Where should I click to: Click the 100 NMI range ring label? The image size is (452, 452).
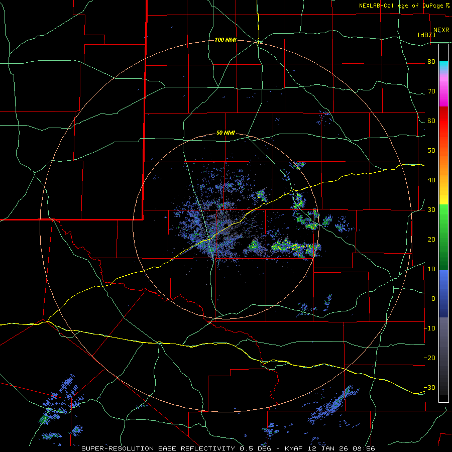pos(225,40)
